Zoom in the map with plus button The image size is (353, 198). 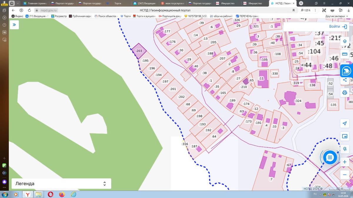pos(345,162)
